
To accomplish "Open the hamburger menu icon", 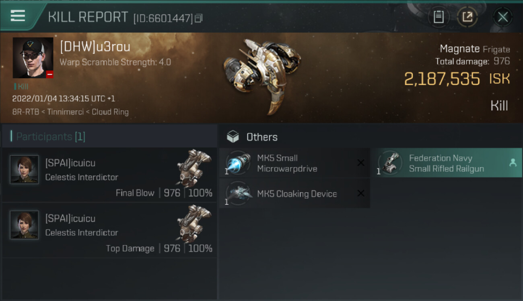I will (x=18, y=16).
